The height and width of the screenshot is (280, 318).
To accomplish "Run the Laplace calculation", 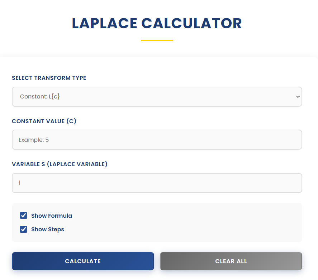I will (83, 261).
